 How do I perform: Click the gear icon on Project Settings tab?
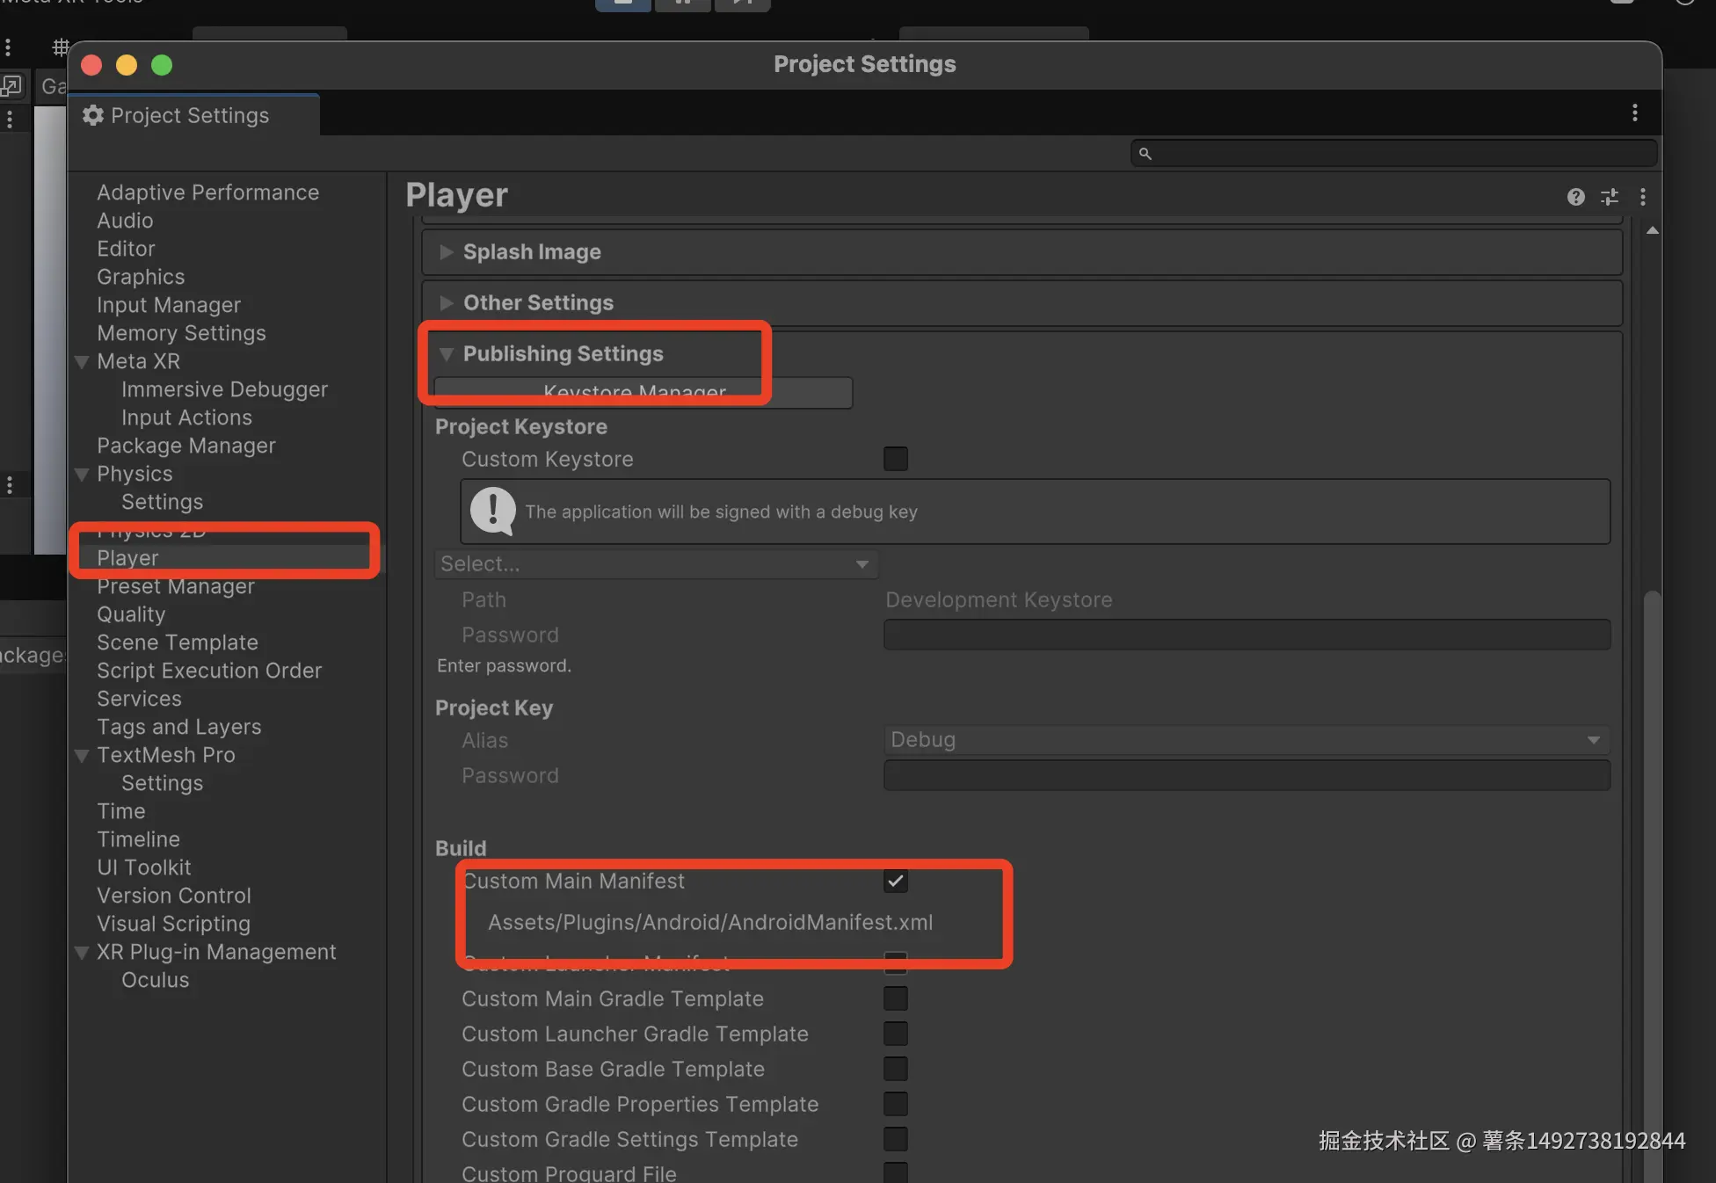93,115
